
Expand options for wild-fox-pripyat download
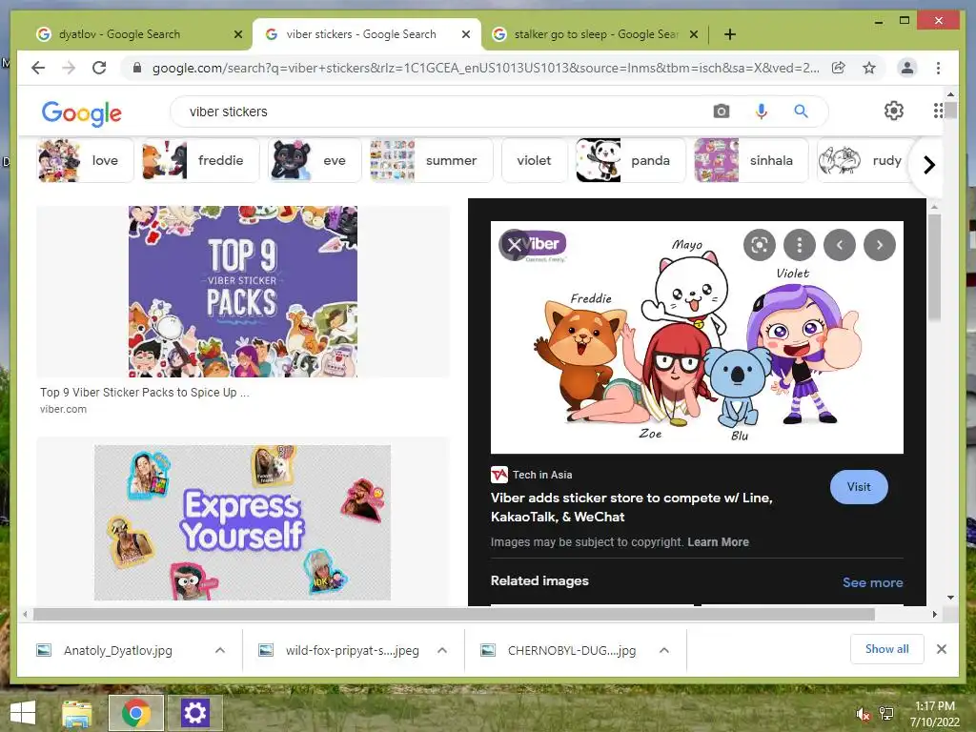coord(442,650)
